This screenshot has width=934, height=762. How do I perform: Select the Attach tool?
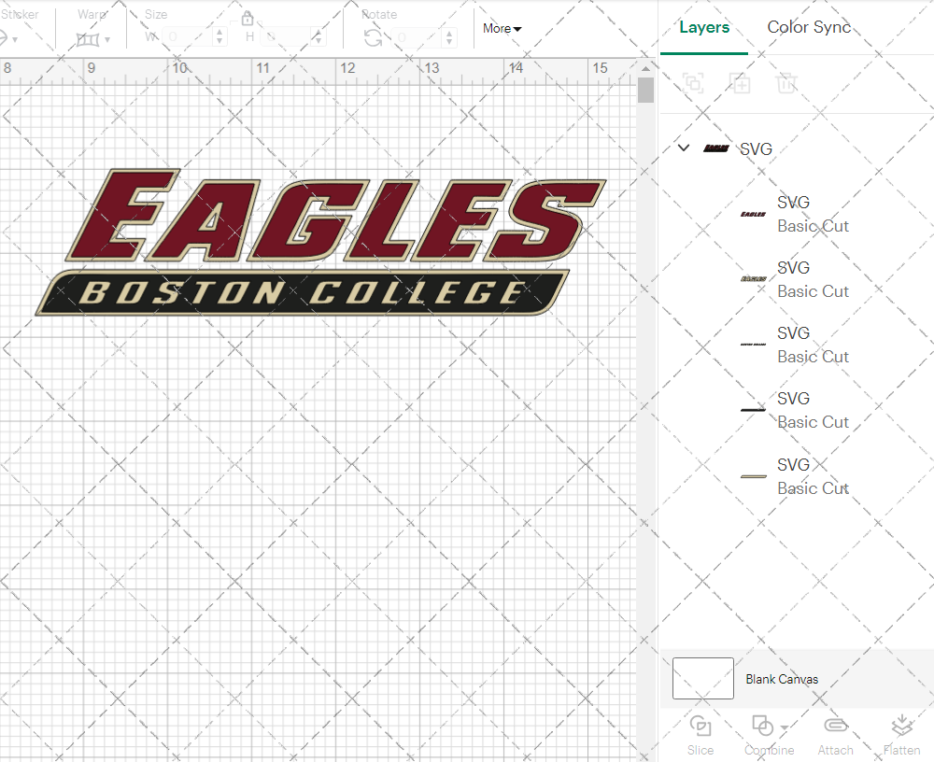[x=835, y=736]
